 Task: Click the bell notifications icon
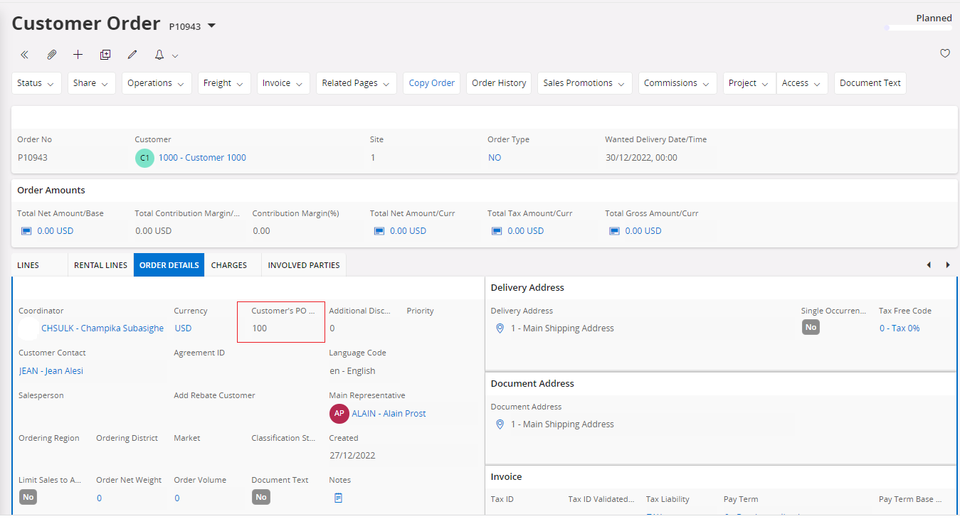[x=159, y=55]
